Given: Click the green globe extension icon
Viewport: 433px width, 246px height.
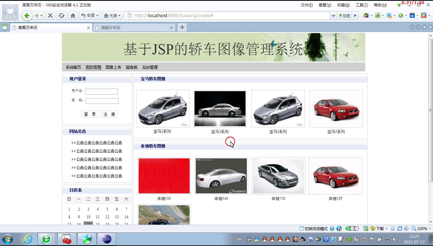Looking at the screenshot, I should pos(401,15).
